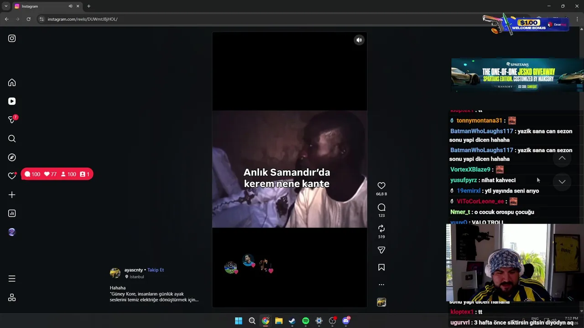Viewport: 584px width, 328px height.
Task: Share the reel via paper plane icon
Action: tap(381, 250)
